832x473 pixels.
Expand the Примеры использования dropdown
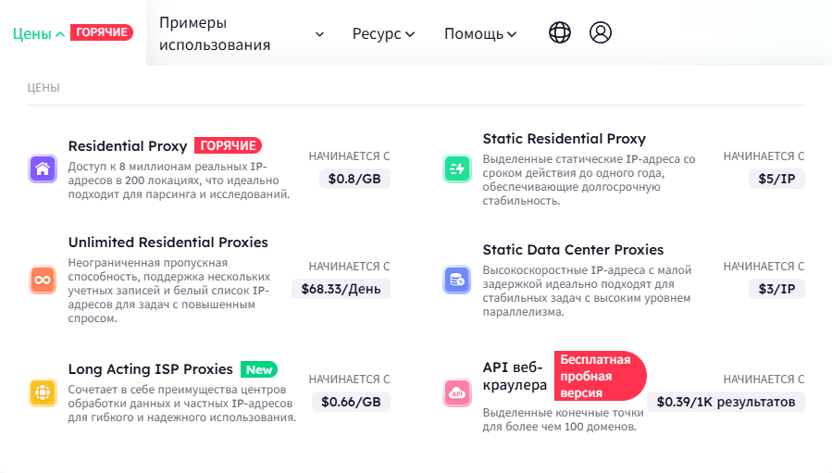click(x=242, y=33)
